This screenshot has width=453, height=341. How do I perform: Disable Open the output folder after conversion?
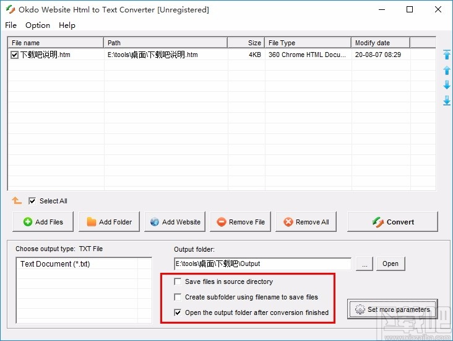click(x=178, y=312)
